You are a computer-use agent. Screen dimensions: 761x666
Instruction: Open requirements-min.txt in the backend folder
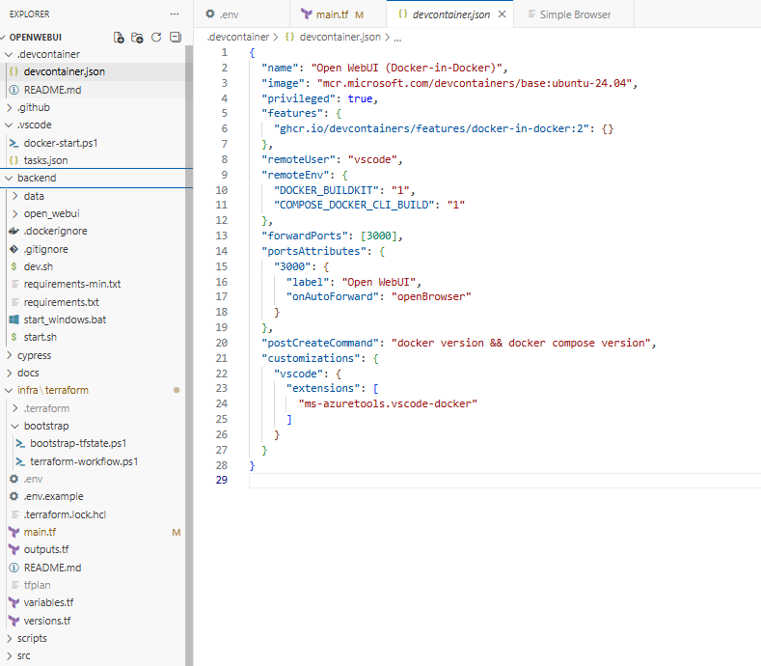(71, 284)
